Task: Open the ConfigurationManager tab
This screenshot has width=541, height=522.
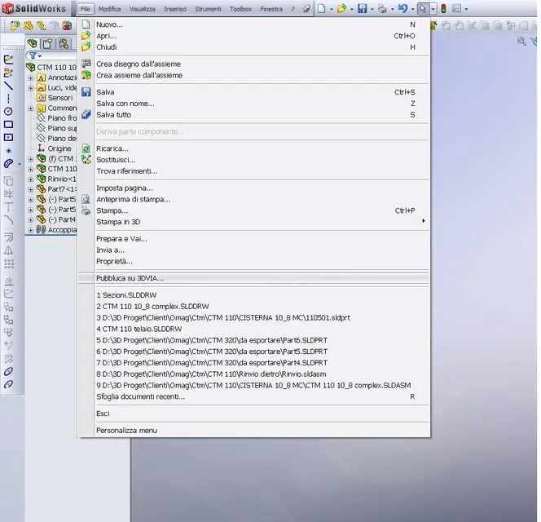Action: click(x=64, y=43)
